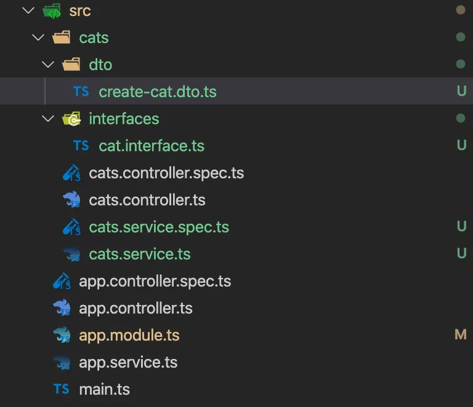Click the green src folder icon
The image size is (473, 407).
click(52, 11)
